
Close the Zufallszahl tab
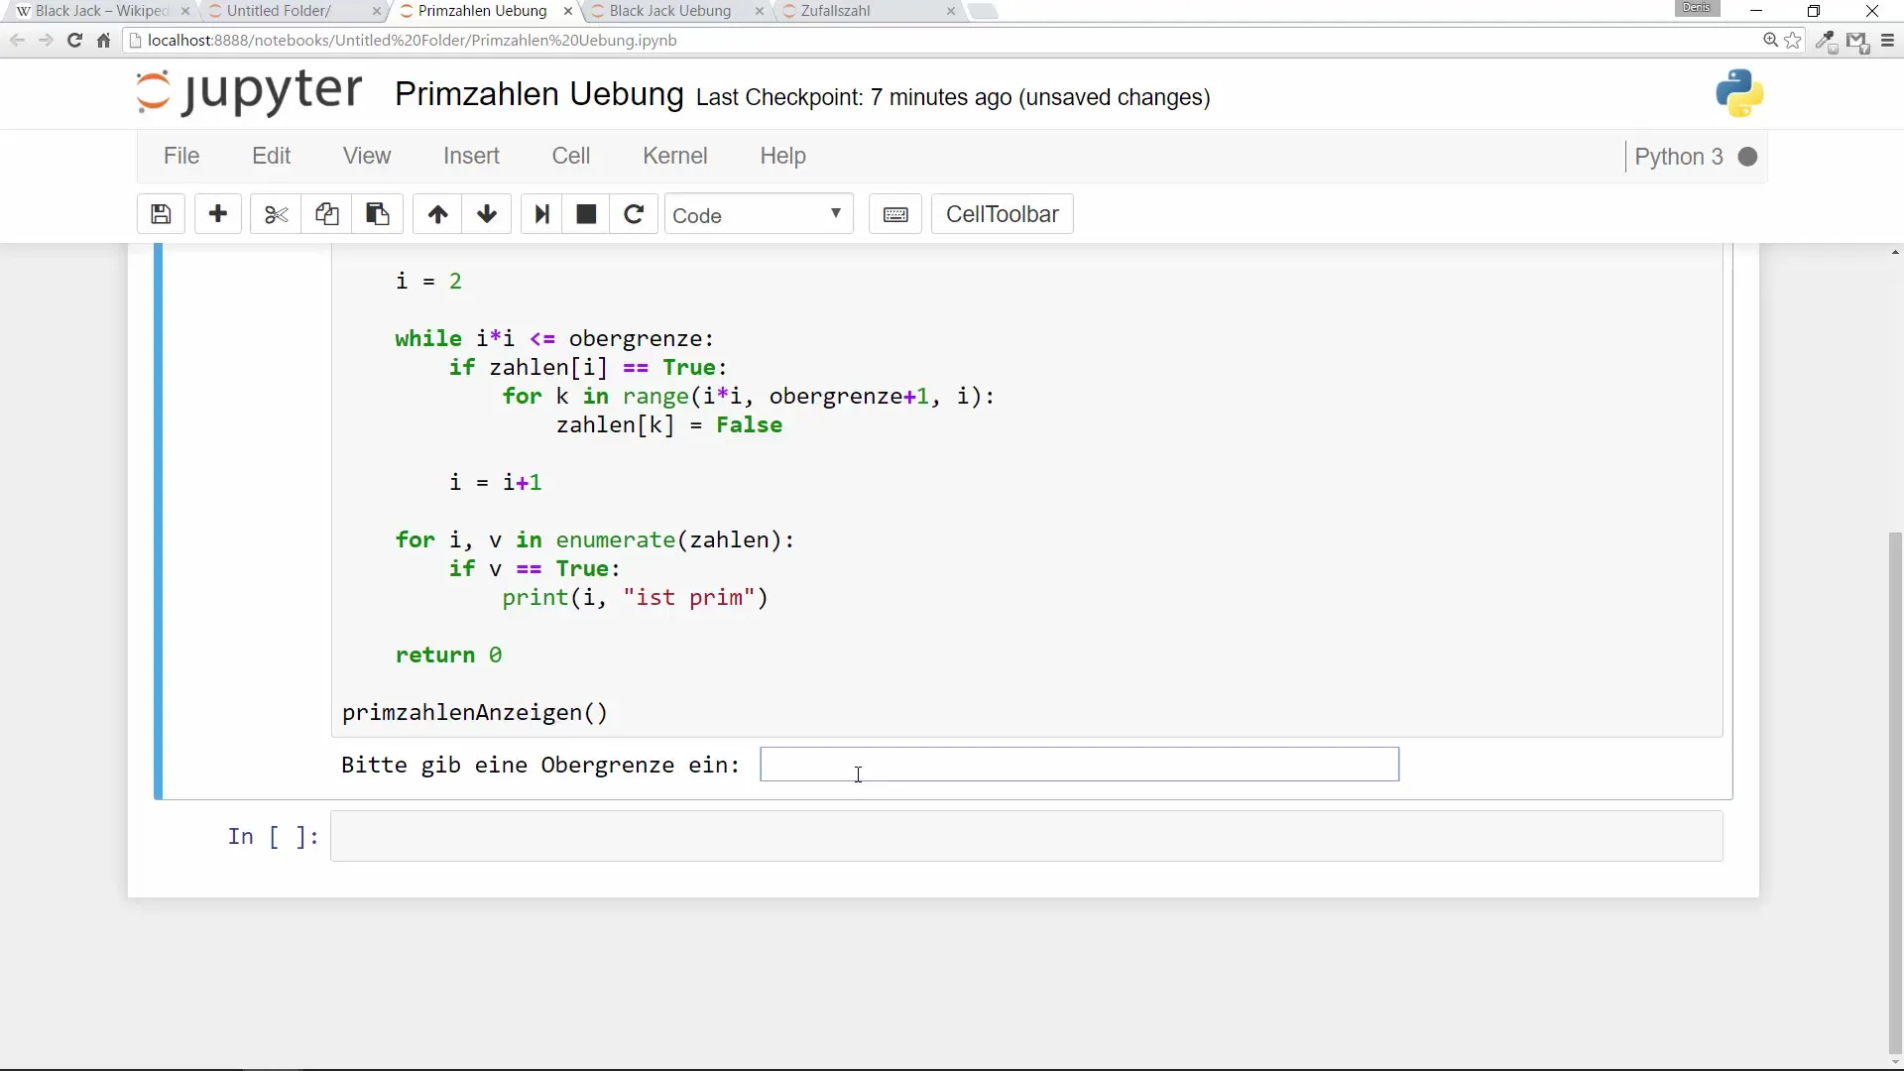(951, 11)
